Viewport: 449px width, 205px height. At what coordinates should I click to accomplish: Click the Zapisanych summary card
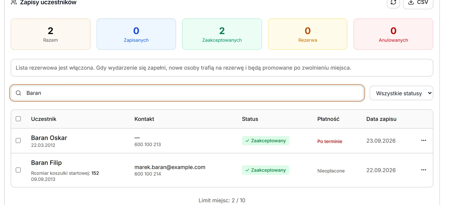[136, 34]
